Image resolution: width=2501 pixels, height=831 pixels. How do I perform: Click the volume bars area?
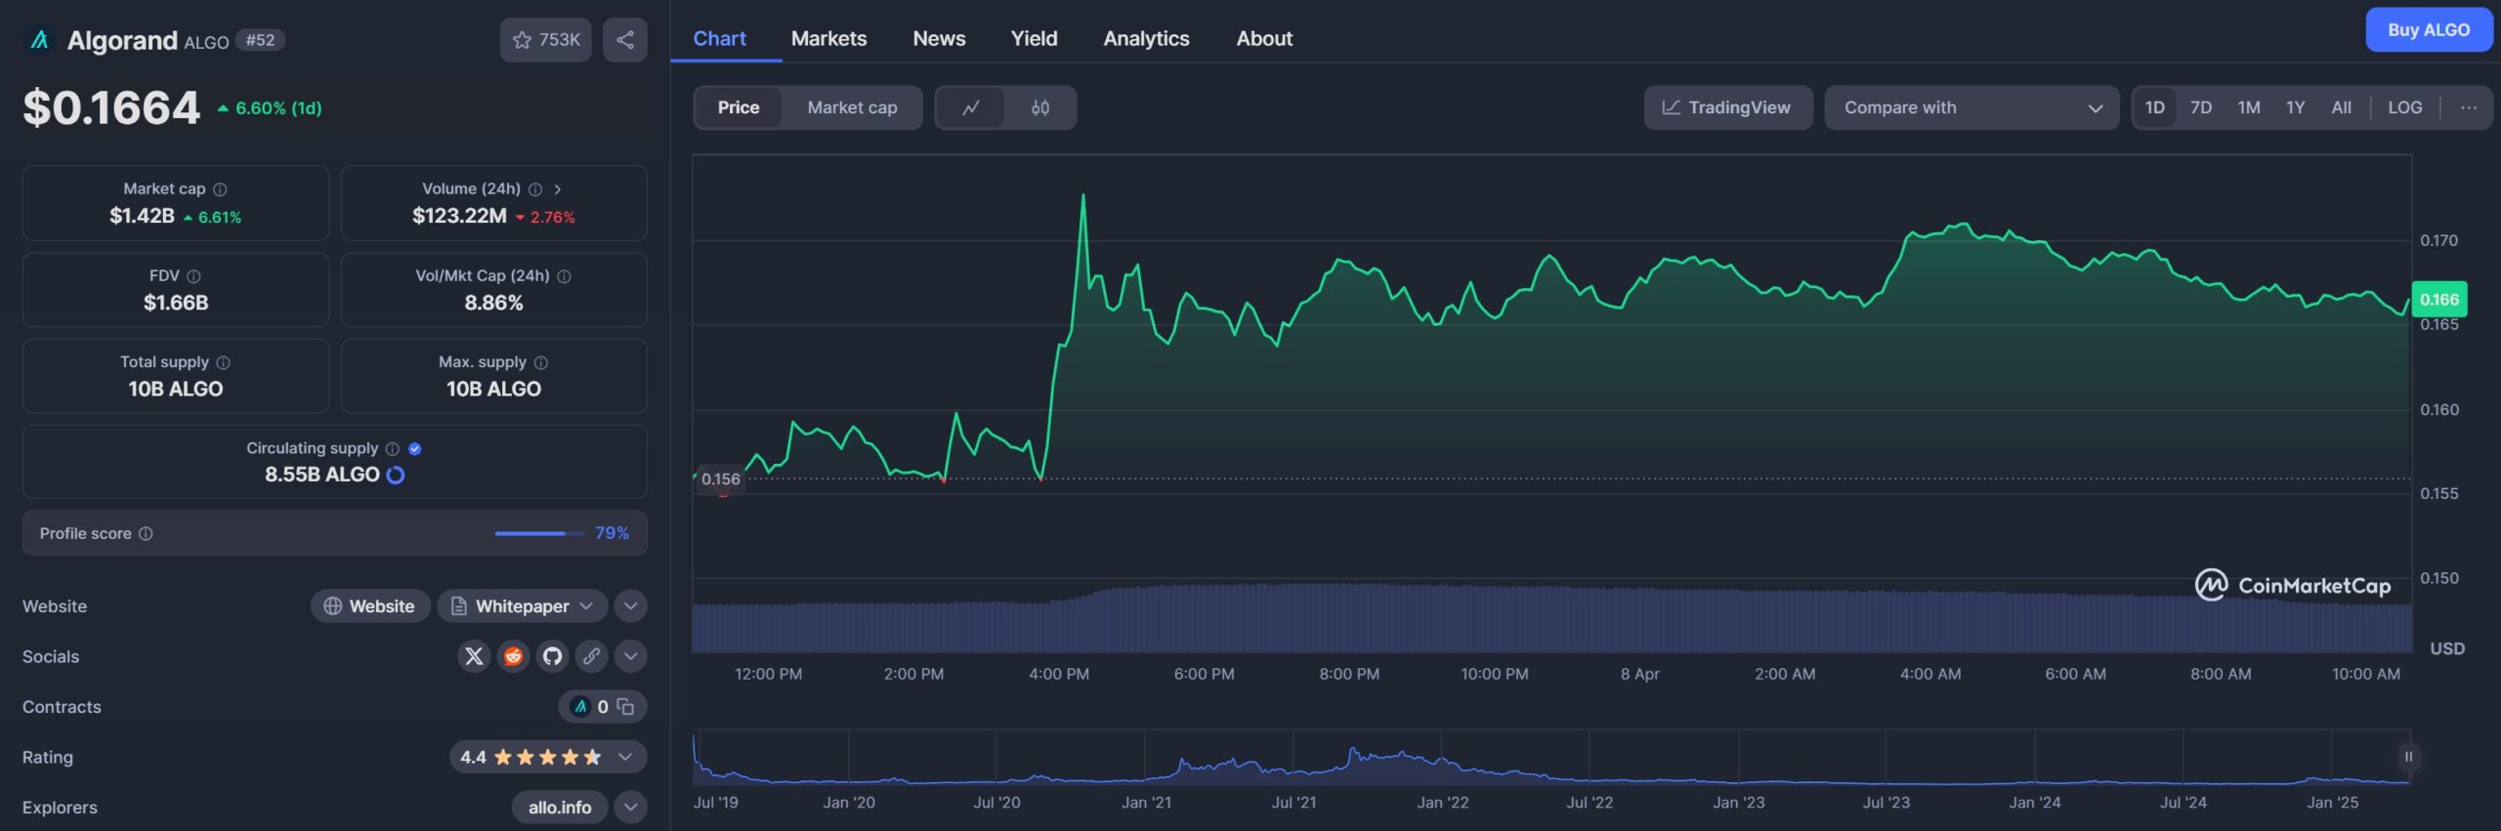click(x=1550, y=619)
